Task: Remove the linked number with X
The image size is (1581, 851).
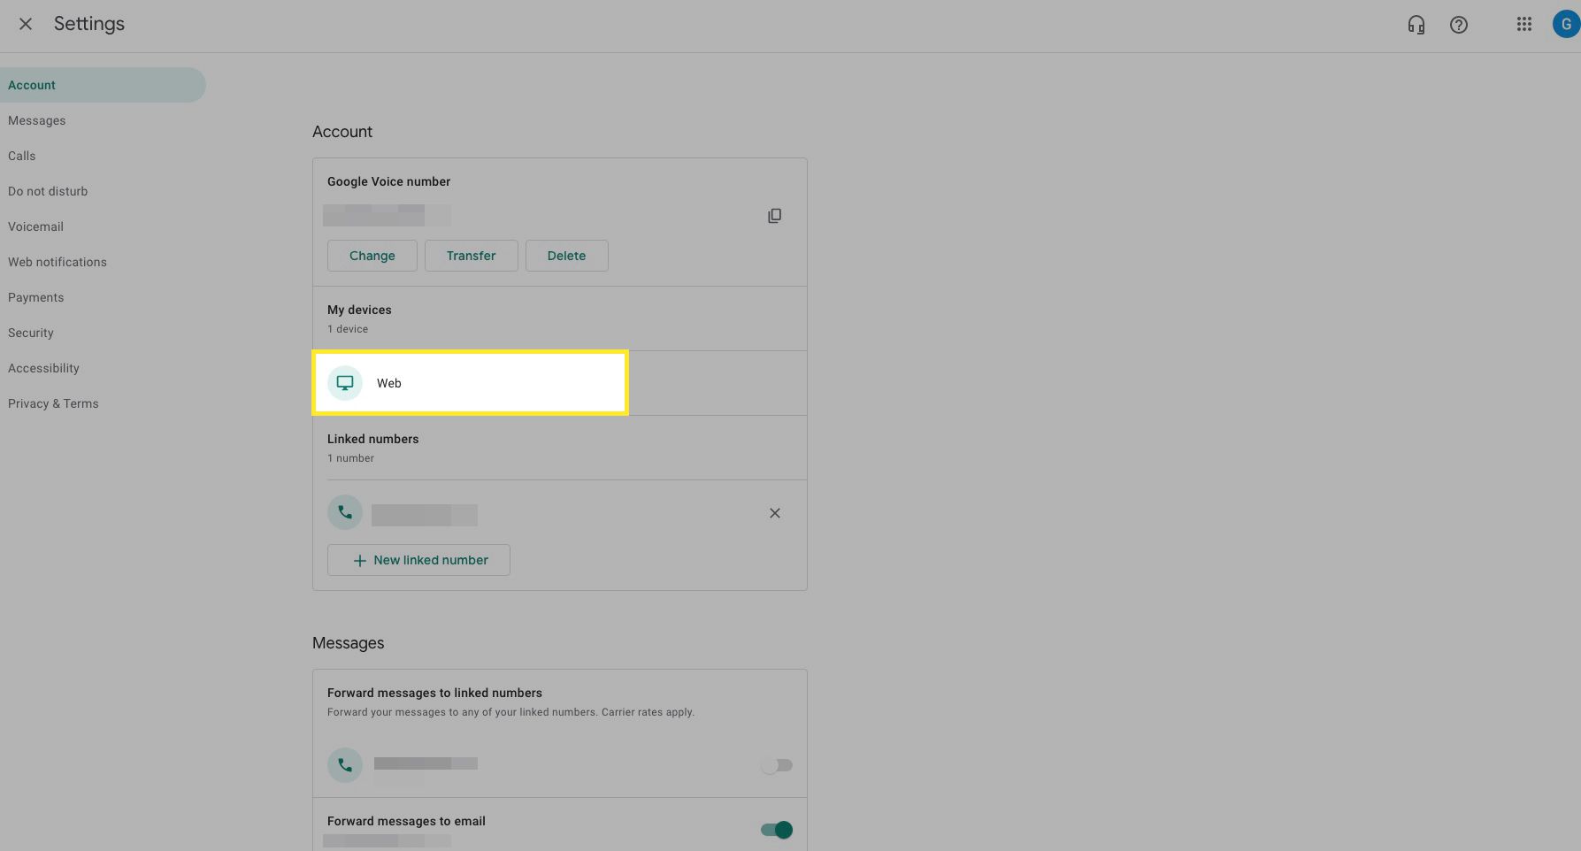Action: click(774, 513)
